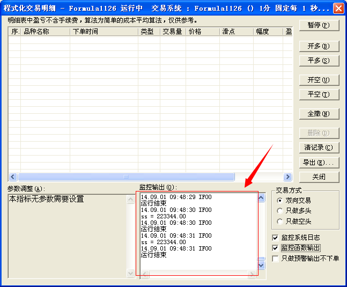Click the 价格 column header
Image resolution: width=347 pixels, height=287 pixels.
click(x=203, y=32)
